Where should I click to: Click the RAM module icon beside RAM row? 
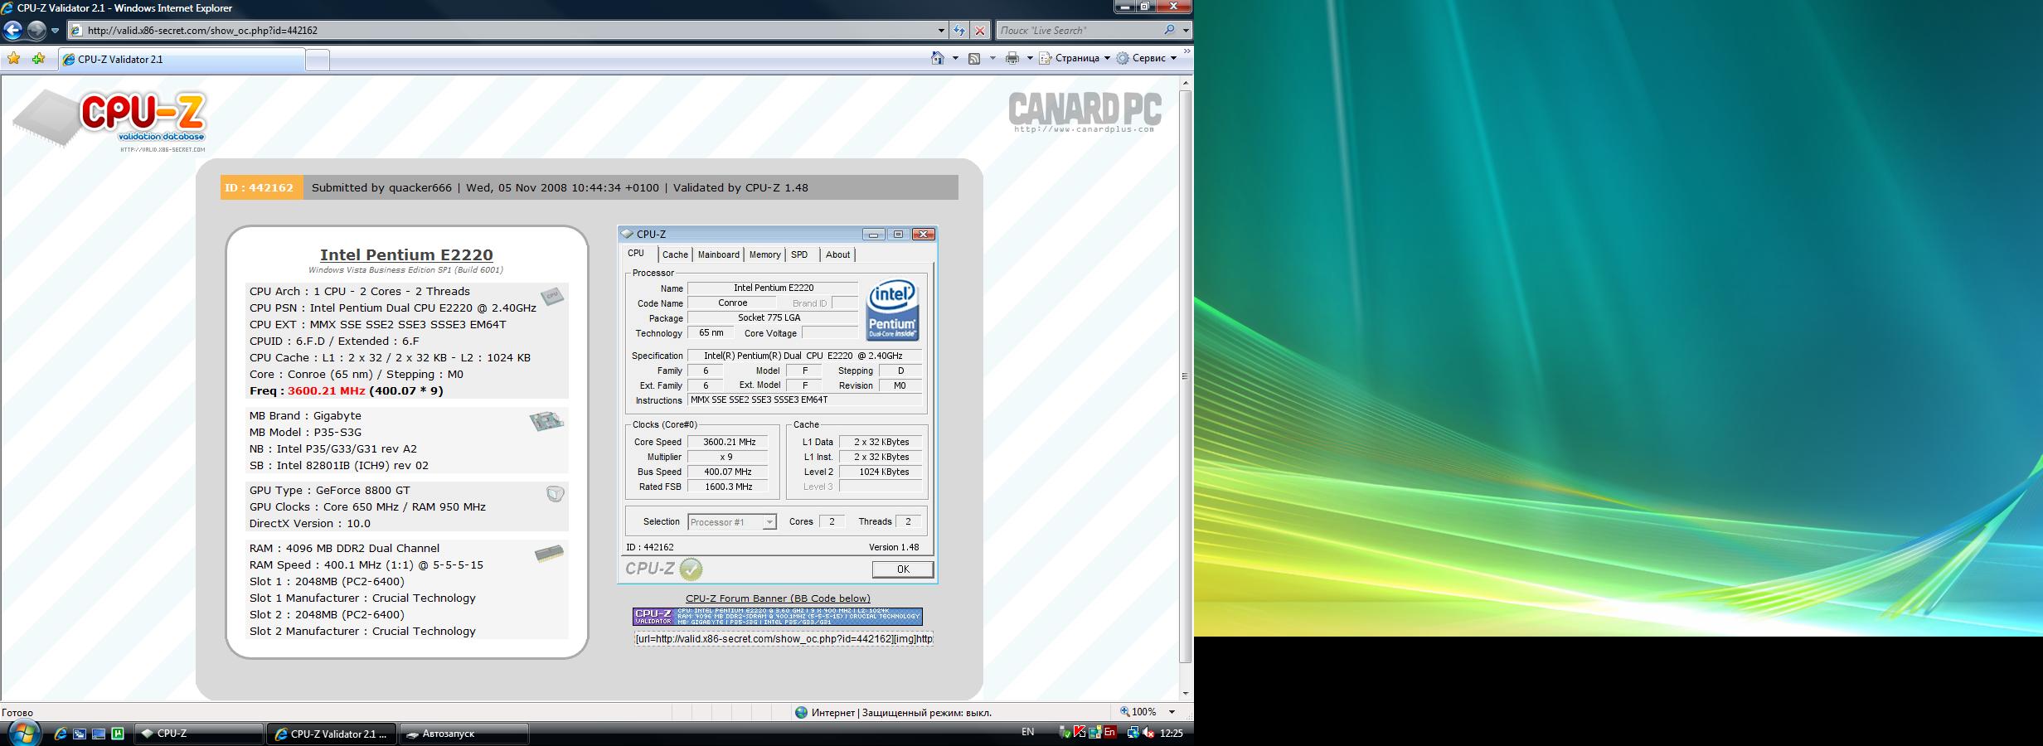(x=549, y=554)
